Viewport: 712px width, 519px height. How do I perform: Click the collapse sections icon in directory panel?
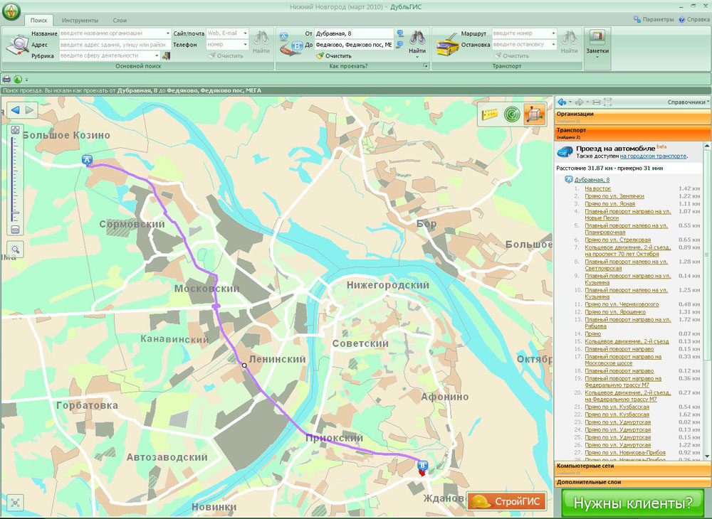point(597,102)
